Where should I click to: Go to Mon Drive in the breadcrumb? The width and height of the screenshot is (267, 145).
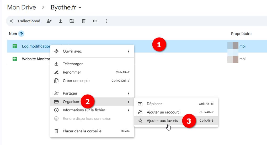(22, 7)
